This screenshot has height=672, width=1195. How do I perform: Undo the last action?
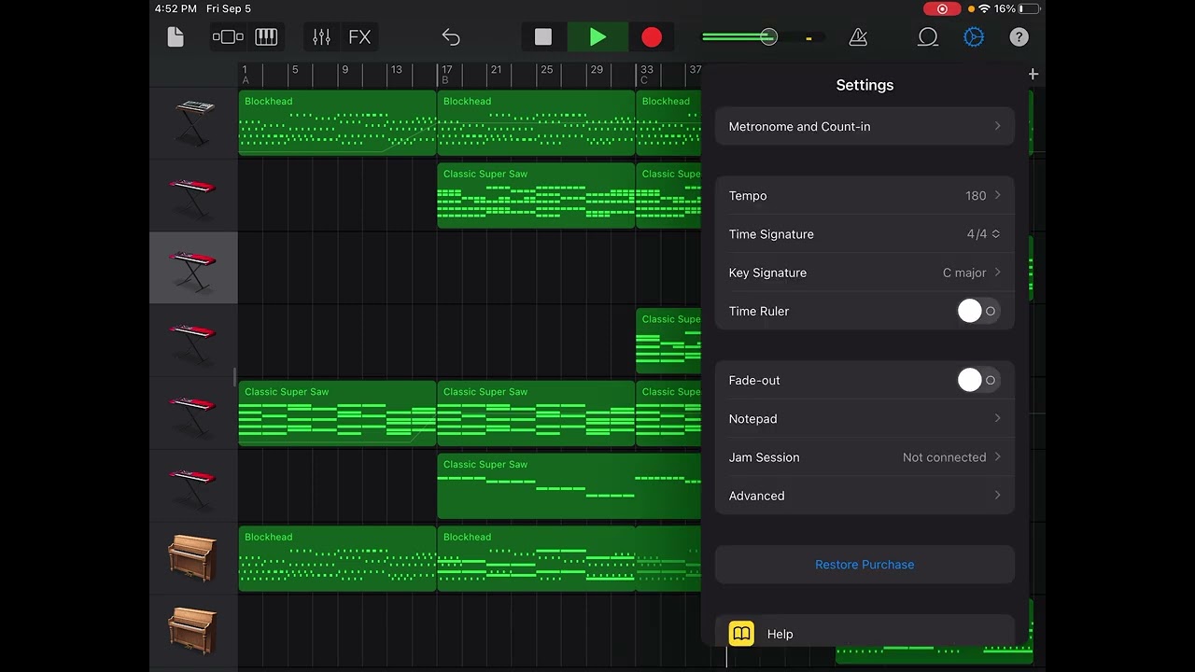(x=451, y=37)
